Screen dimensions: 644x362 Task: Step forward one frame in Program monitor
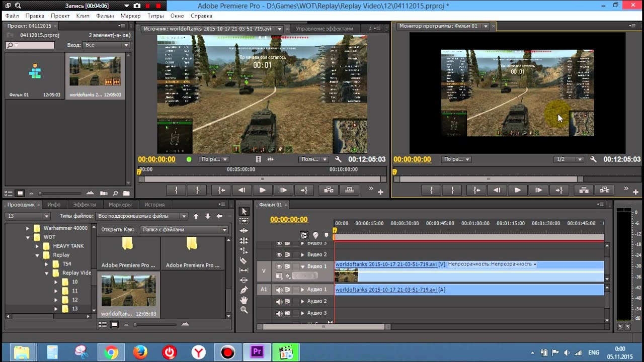click(538, 190)
